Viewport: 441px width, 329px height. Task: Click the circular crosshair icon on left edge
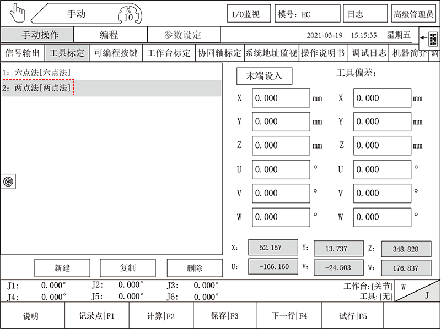click(8, 182)
